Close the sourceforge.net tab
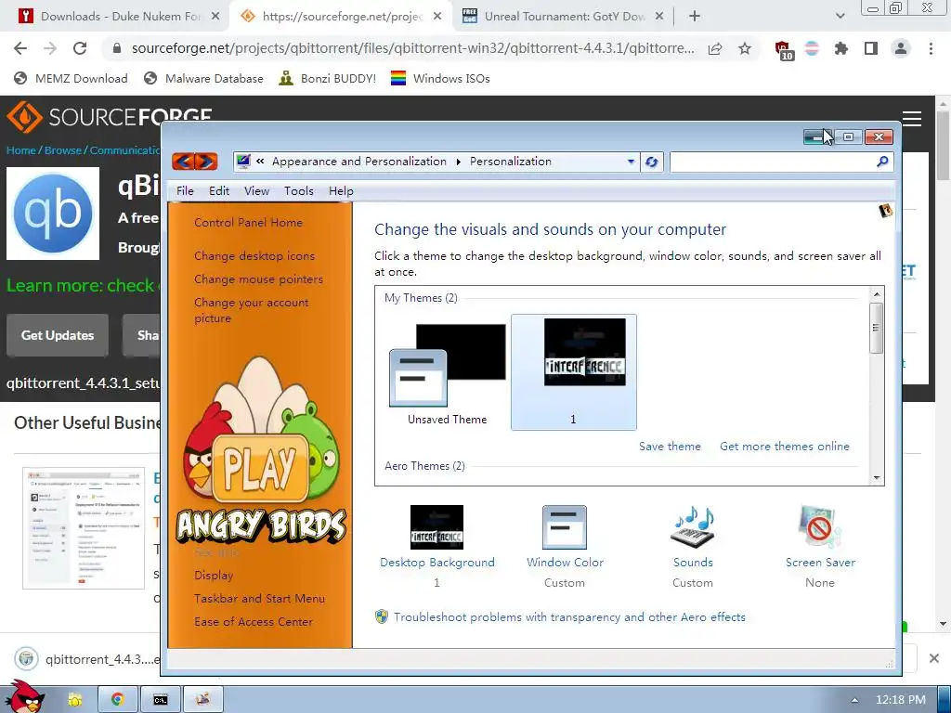 click(x=437, y=17)
